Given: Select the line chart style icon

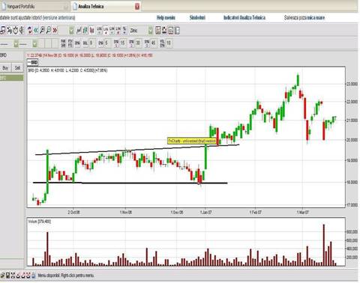Looking at the screenshot, I should (79, 30).
